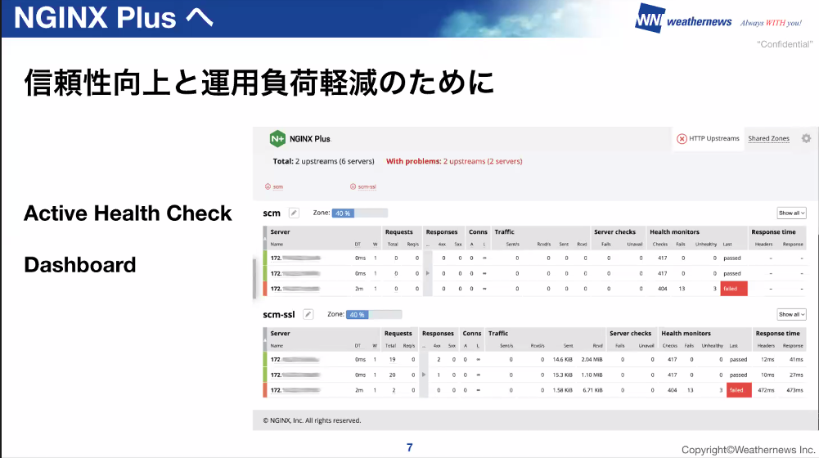Click the 12ms headers time value
This screenshot has height=458, width=819.
767,359
